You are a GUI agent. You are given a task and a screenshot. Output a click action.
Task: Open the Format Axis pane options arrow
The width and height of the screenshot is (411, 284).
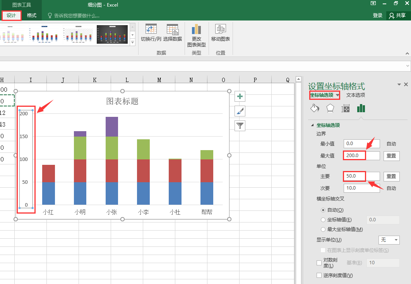pyautogui.click(x=399, y=84)
